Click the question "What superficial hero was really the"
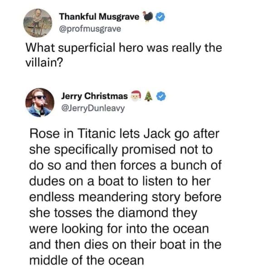This screenshot has height=272, width=272. tap(123, 48)
